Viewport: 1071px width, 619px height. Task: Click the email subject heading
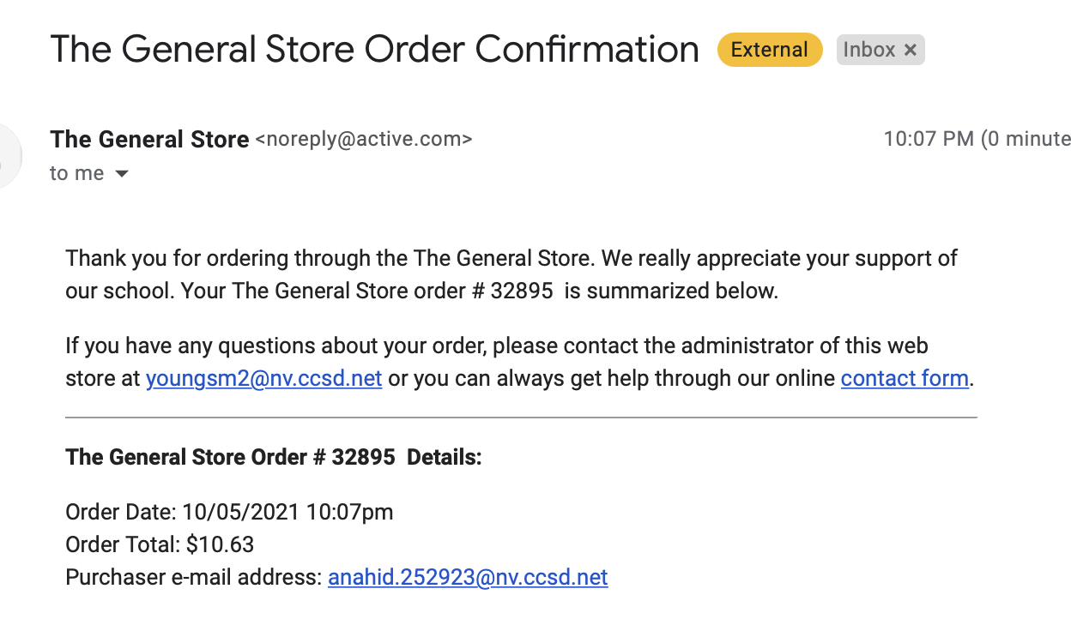tap(374, 49)
